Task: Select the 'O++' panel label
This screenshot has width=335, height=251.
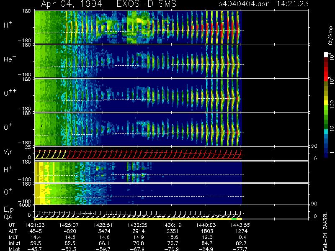Action: [10, 92]
